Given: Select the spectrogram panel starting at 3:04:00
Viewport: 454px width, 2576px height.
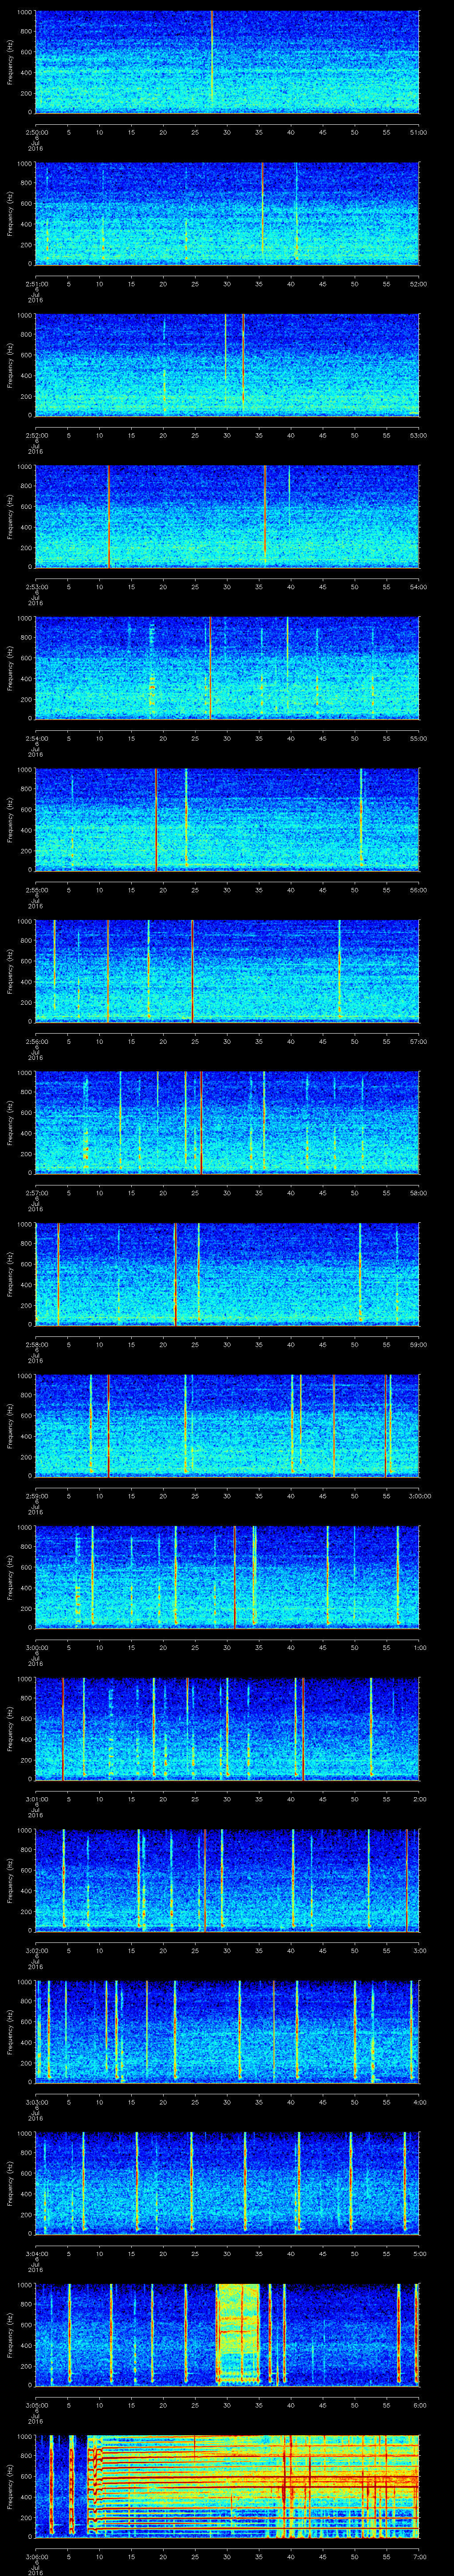Looking at the screenshot, I should [x=227, y=2183].
